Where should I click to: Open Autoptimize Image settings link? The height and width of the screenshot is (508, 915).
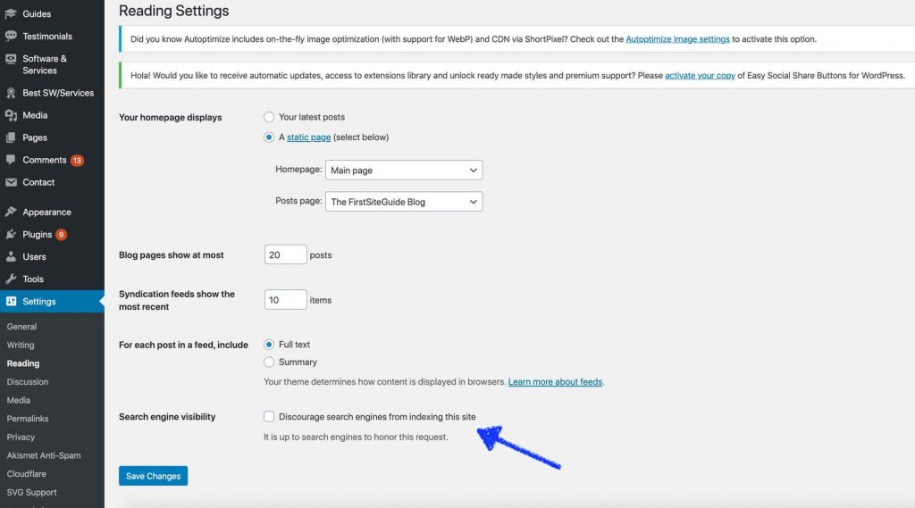pyautogui.click(x=677, y=39)
